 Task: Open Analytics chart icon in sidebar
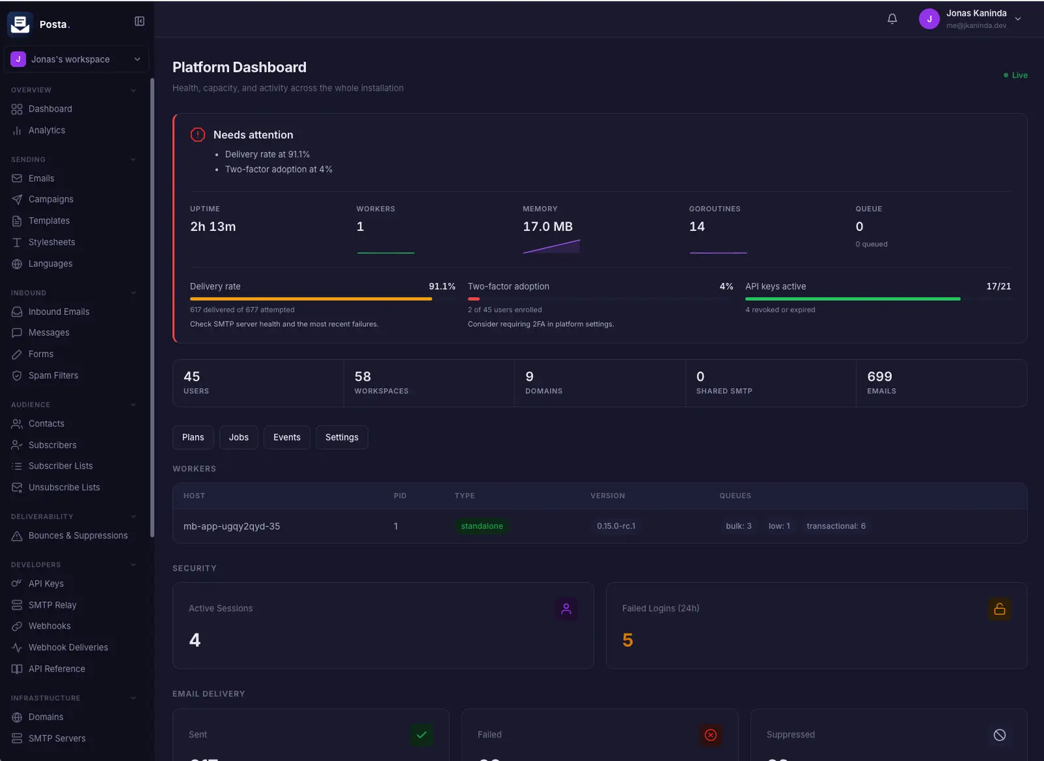[17, 130]
